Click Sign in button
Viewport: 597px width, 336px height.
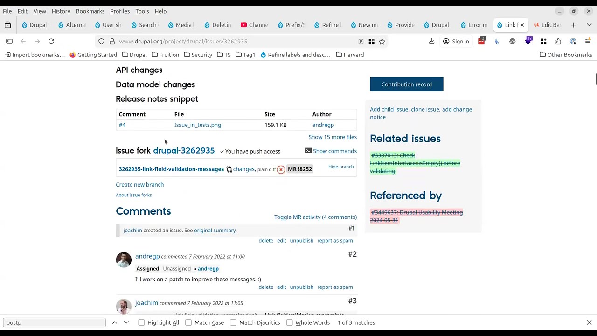tap(455, 42)
